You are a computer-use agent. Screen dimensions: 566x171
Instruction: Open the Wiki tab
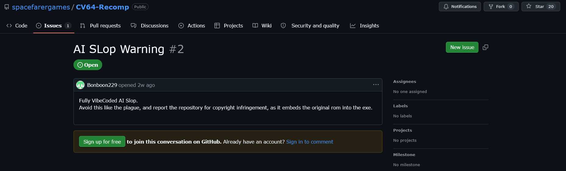click(262, 26)
